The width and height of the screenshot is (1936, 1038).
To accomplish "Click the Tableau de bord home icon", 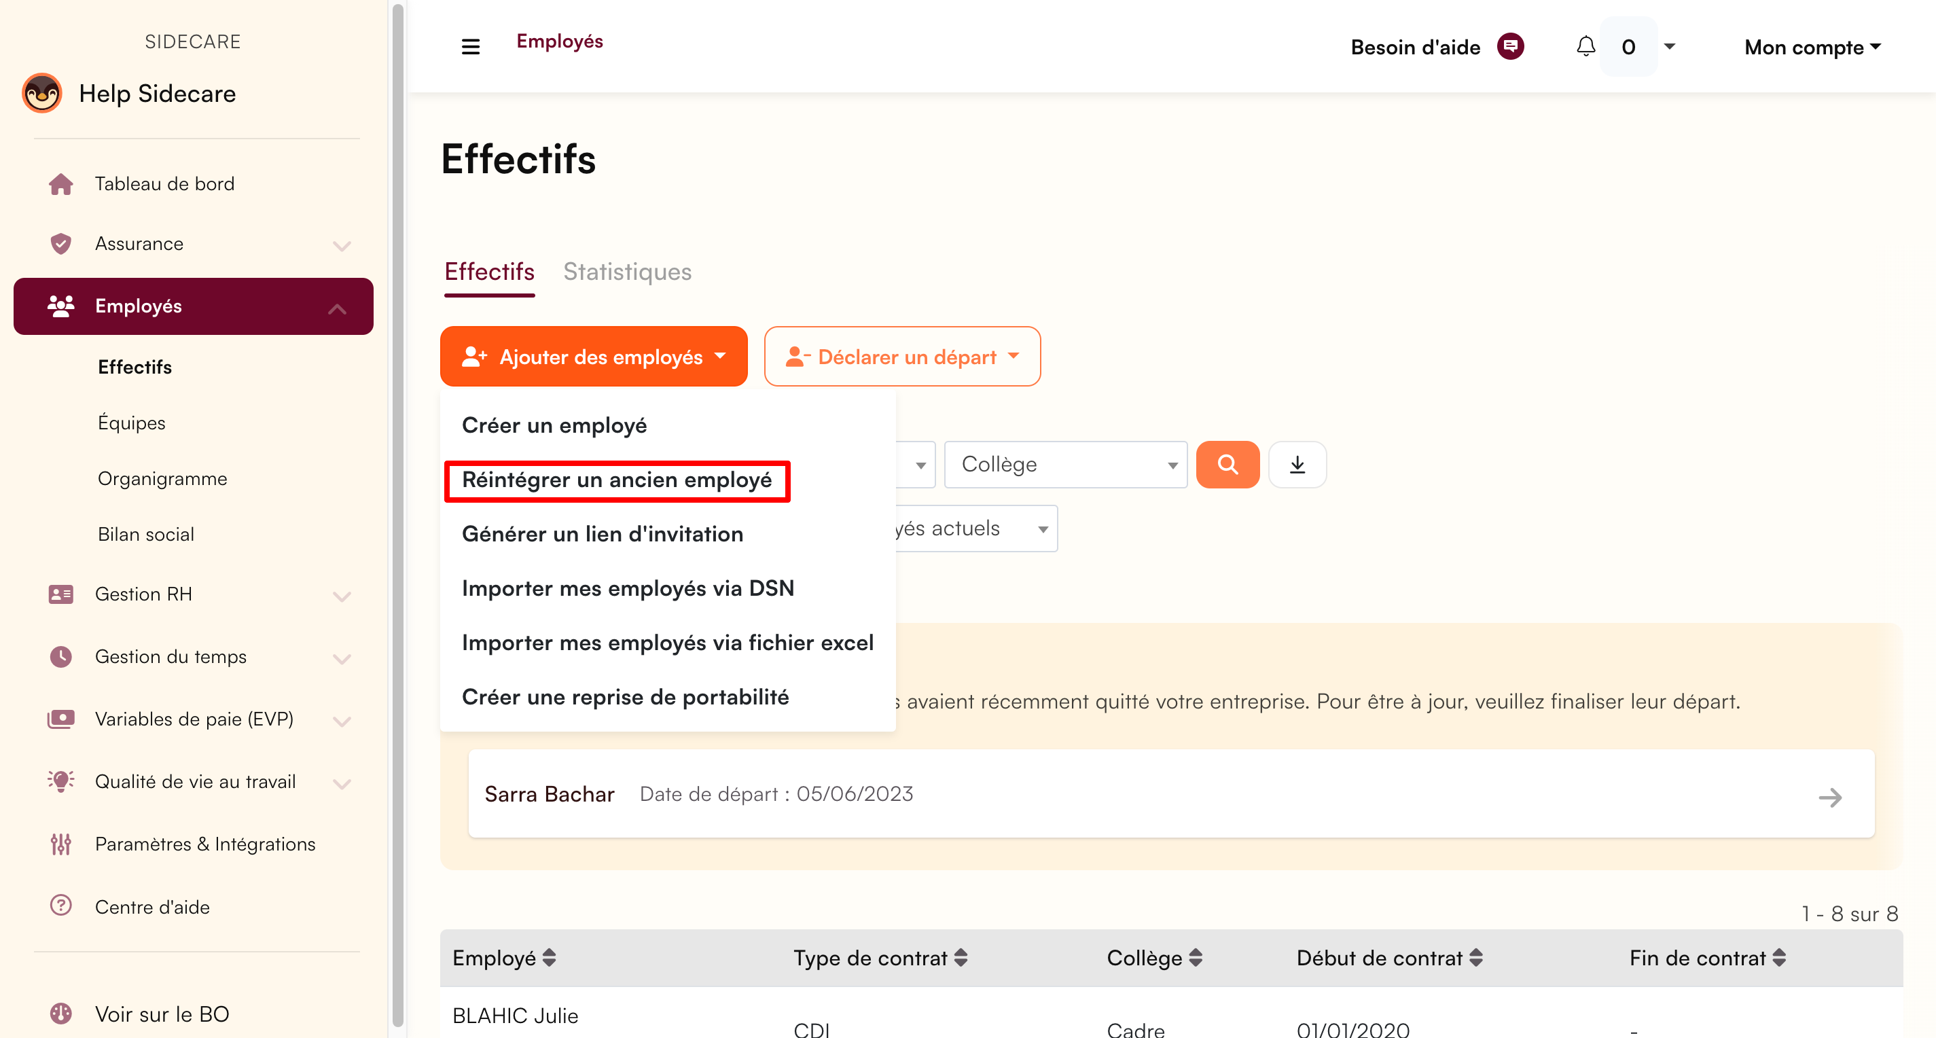I will 61,183.
